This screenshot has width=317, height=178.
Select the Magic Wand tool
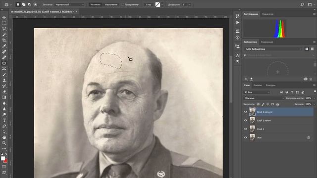pos(4,35)
